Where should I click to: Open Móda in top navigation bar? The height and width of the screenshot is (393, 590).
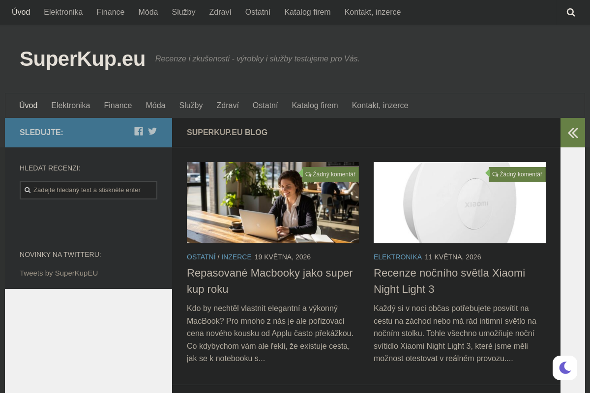tap(148, 12)
